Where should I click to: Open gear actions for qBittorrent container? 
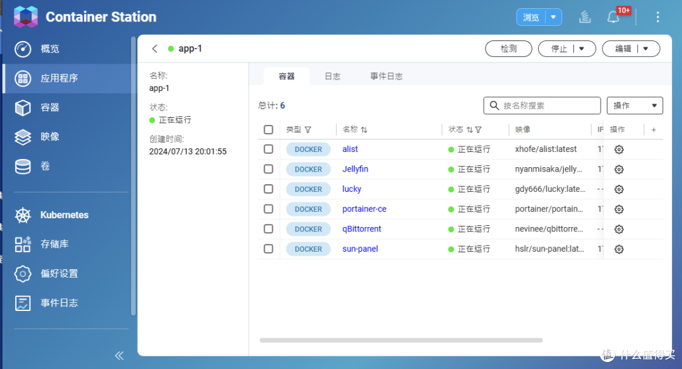619,230
